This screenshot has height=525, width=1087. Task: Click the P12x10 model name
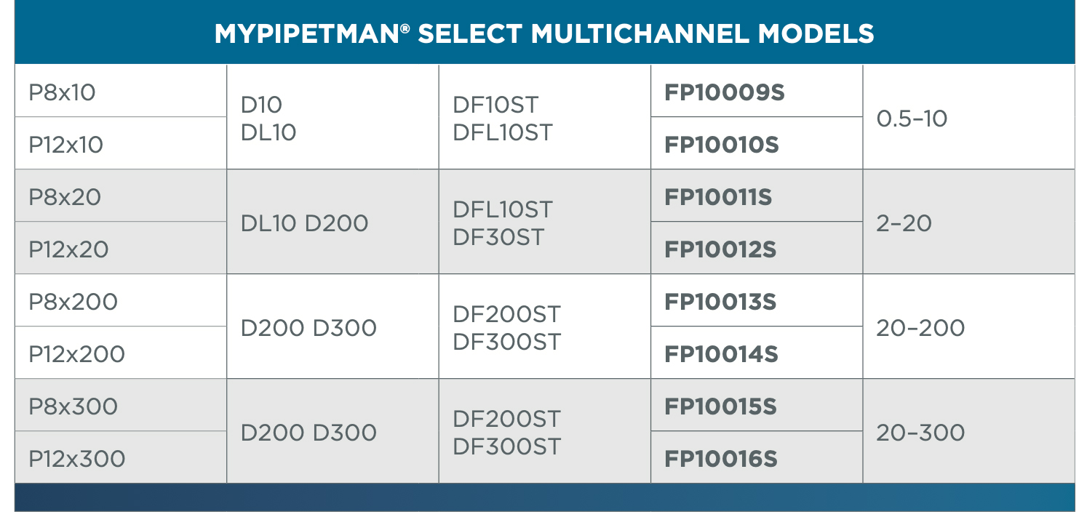(x=66, y=145)
